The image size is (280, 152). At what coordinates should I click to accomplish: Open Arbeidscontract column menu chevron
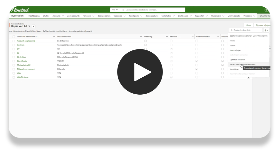pos(218,36)
